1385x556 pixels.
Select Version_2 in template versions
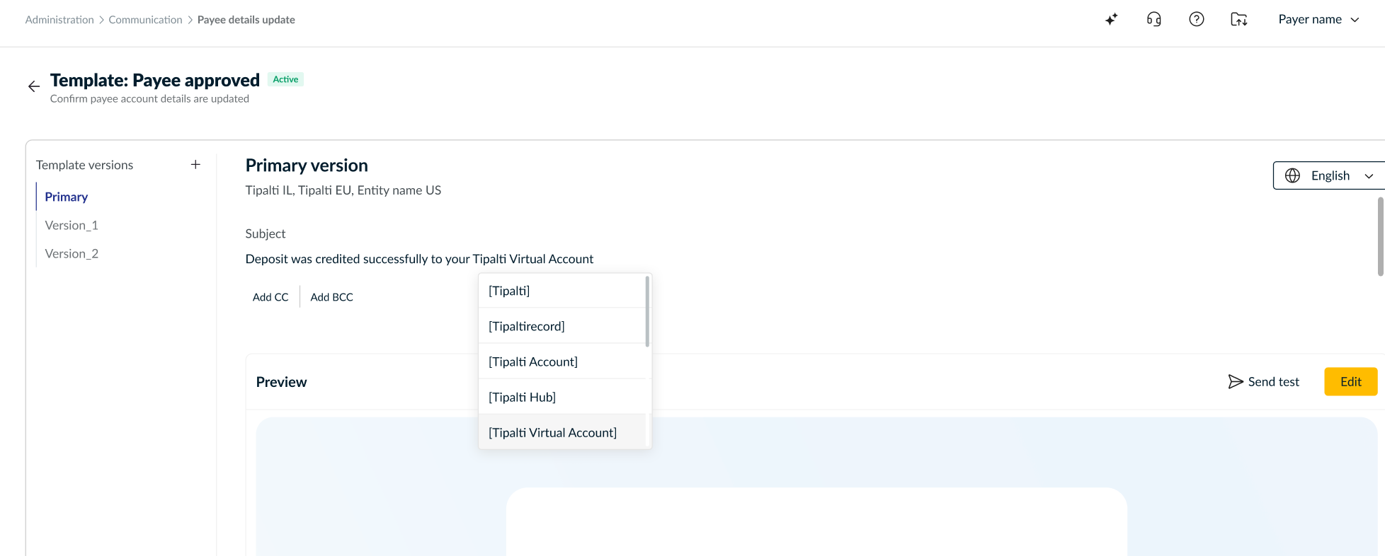pyautogui.click(x=72, y=253)
